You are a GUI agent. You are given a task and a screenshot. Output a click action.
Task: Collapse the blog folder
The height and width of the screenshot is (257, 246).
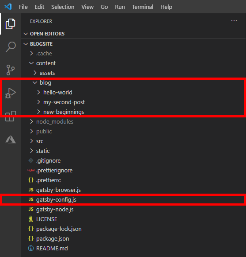(35, 82)
